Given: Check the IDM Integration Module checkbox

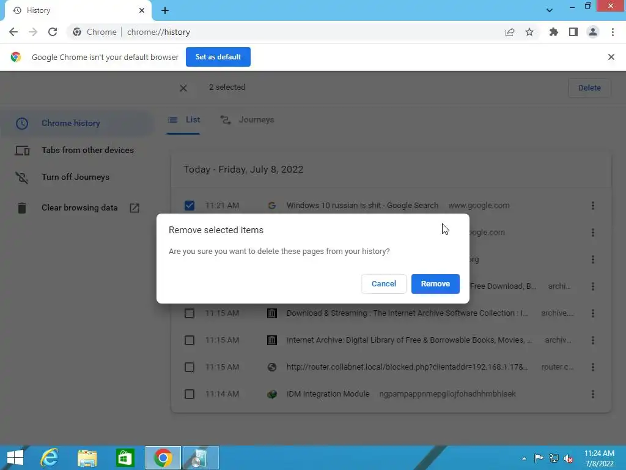Looking at the screenshot, I should point(190,394).
